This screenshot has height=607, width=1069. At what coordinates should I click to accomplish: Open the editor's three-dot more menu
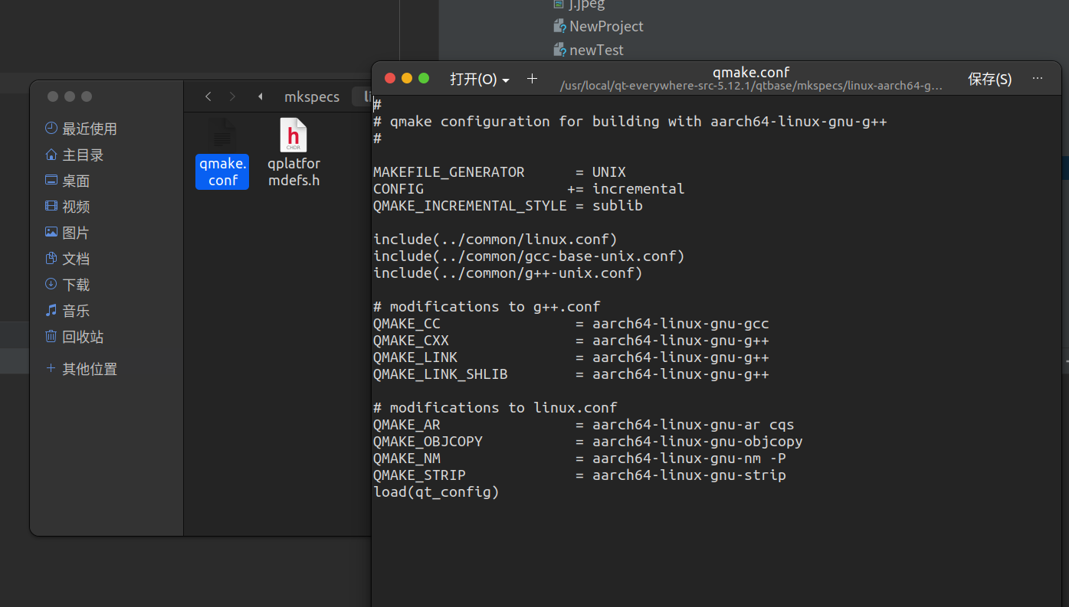click(x=1038, y=78)
